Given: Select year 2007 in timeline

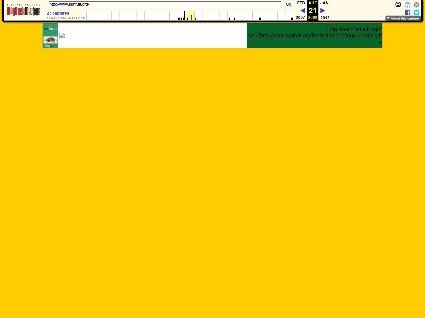Looking at the screenshot, I should click(300, 18).
